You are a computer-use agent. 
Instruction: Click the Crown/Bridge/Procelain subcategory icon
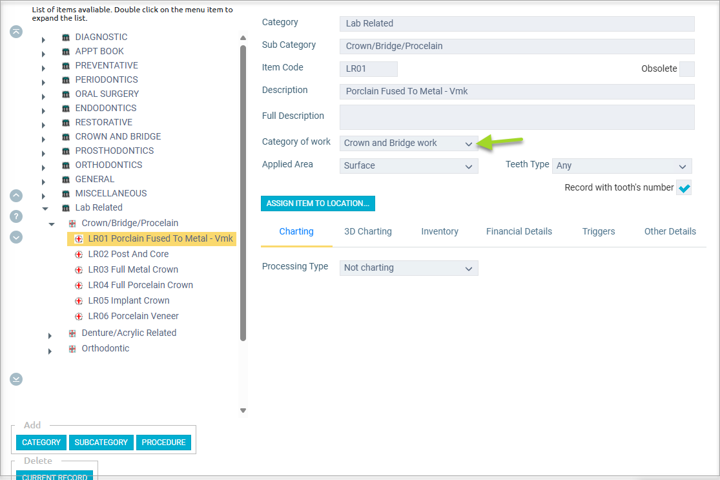72,224
